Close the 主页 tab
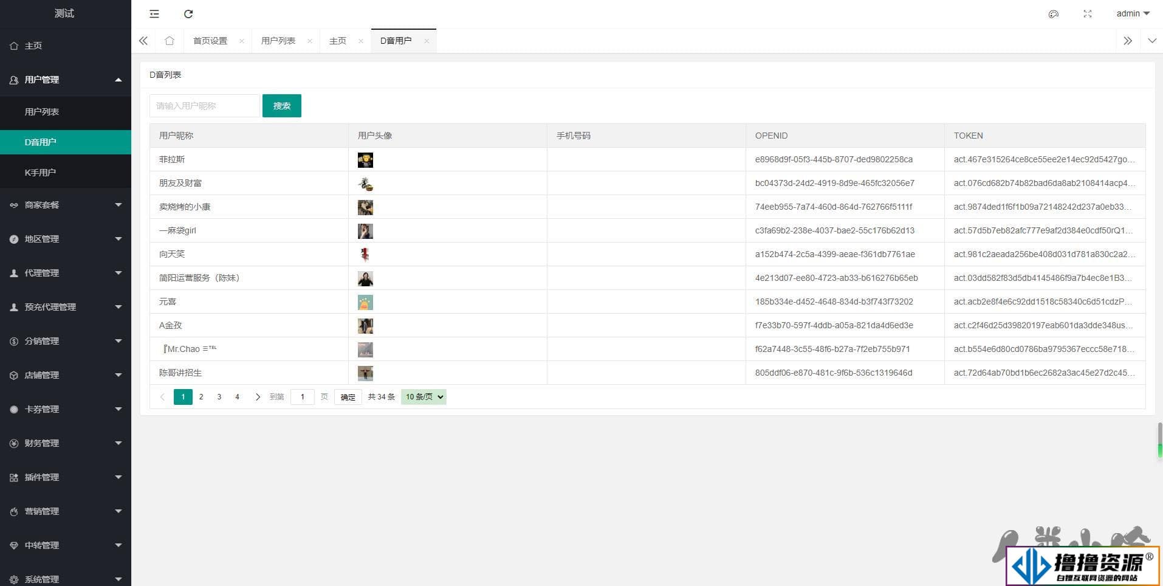The image size is (1163, 586). pos(361,41)
